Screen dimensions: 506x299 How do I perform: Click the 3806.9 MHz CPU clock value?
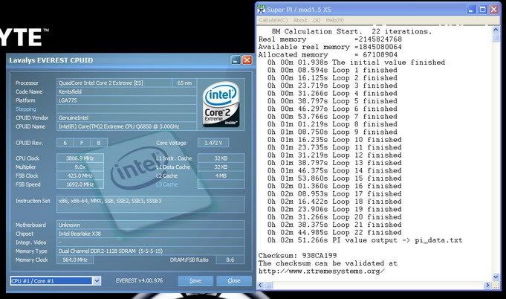(80, 158)
